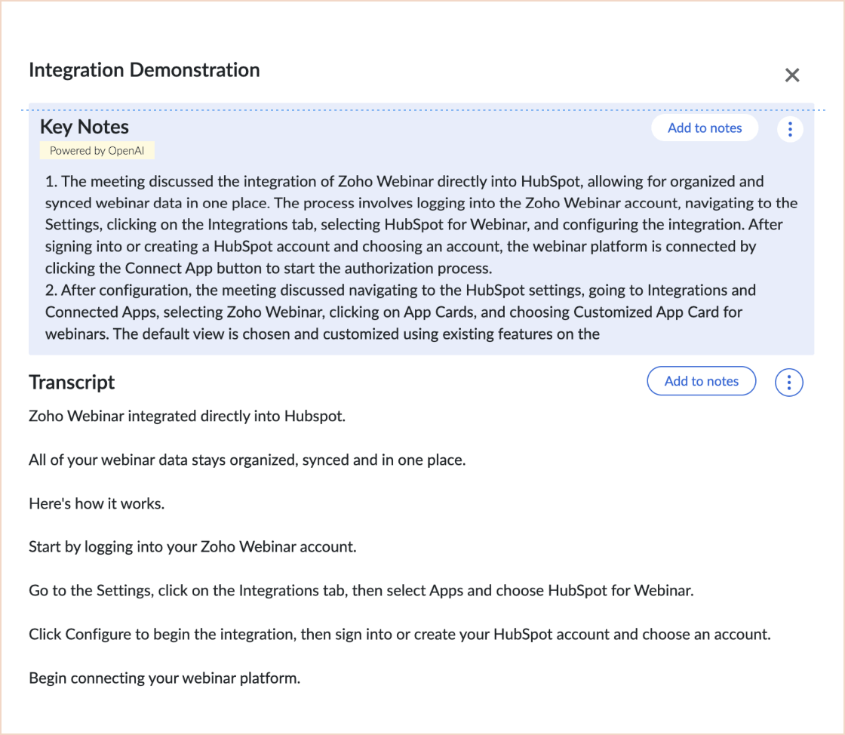Select the Key Notes heading
Viewport: 845px width, 735px height.
click(x=84, y=127)
